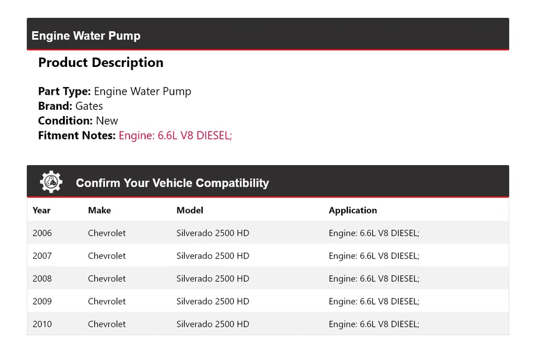Pick the 2009 year cell
Viewport: 536px width, 353px height.
(42, 302)
